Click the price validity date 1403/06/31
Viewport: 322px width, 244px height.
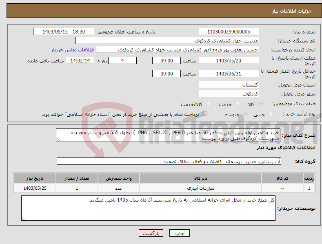click(229, 73)
